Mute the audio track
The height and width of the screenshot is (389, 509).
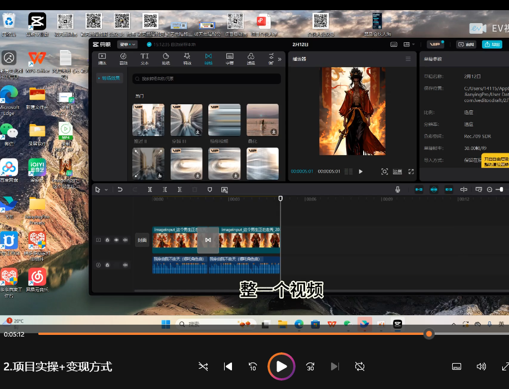point(126,265)
